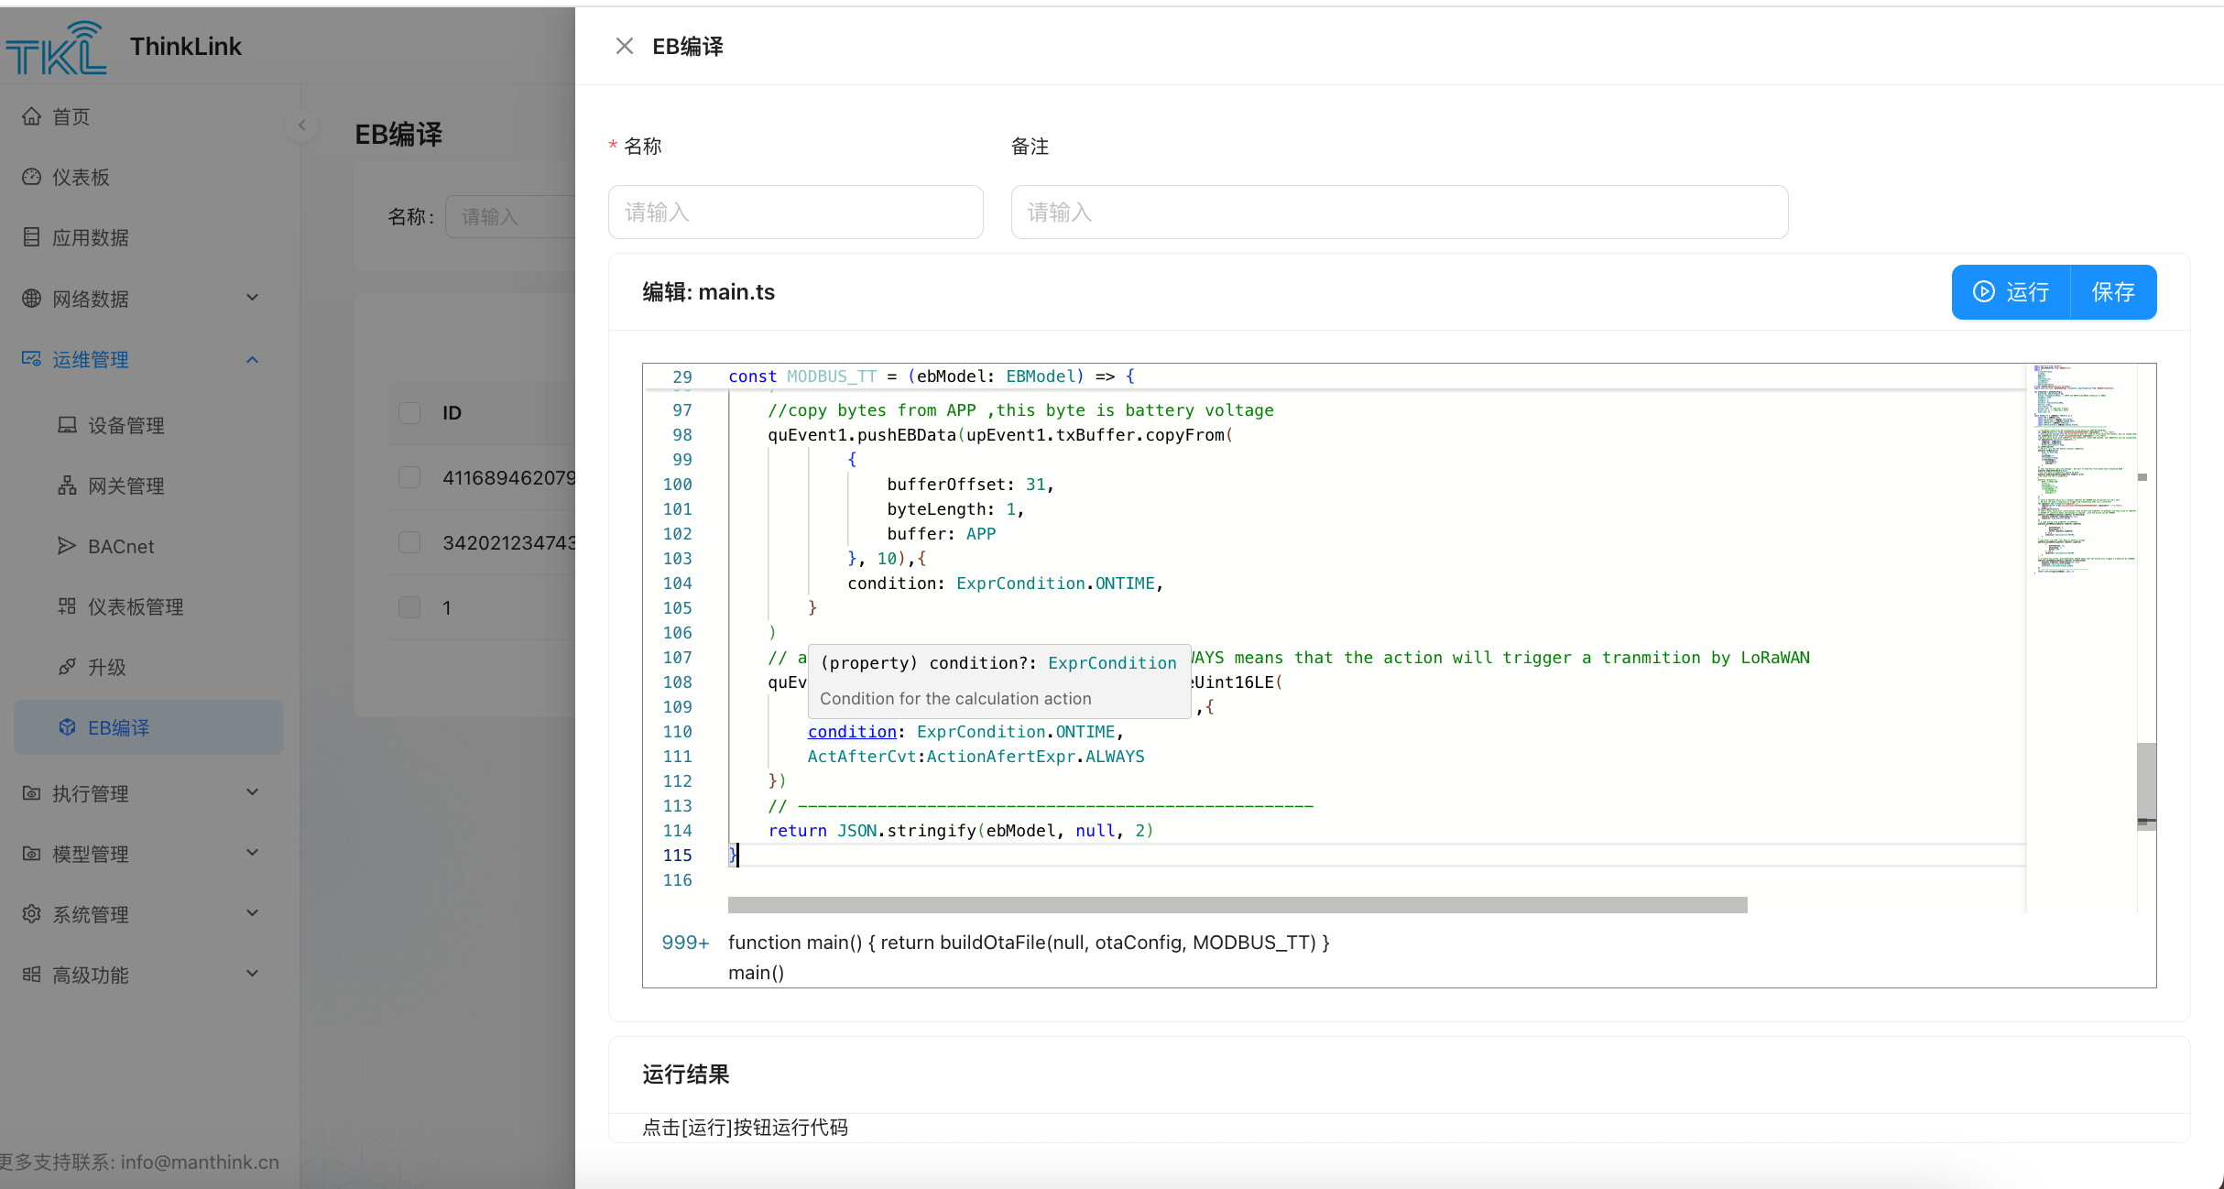
Task: Click the BACnet send arrow icon
Action: 67,546
